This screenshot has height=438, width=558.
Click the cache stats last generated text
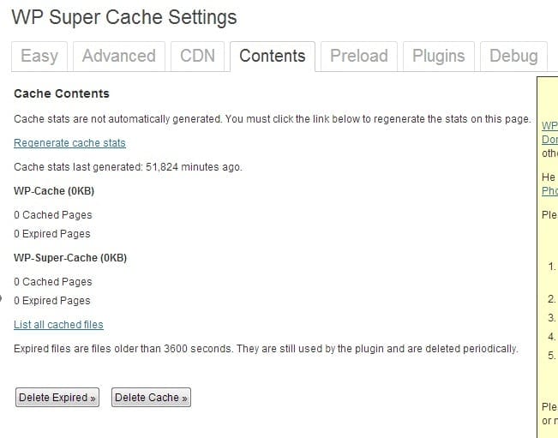pyautogui.click(x=128, y=167)
